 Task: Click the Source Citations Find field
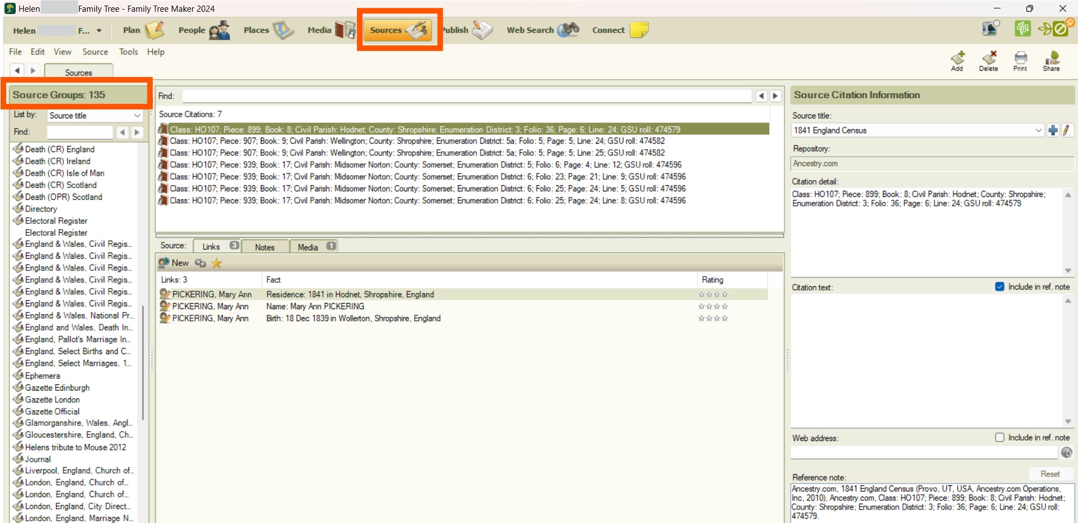tap(466, 96)
